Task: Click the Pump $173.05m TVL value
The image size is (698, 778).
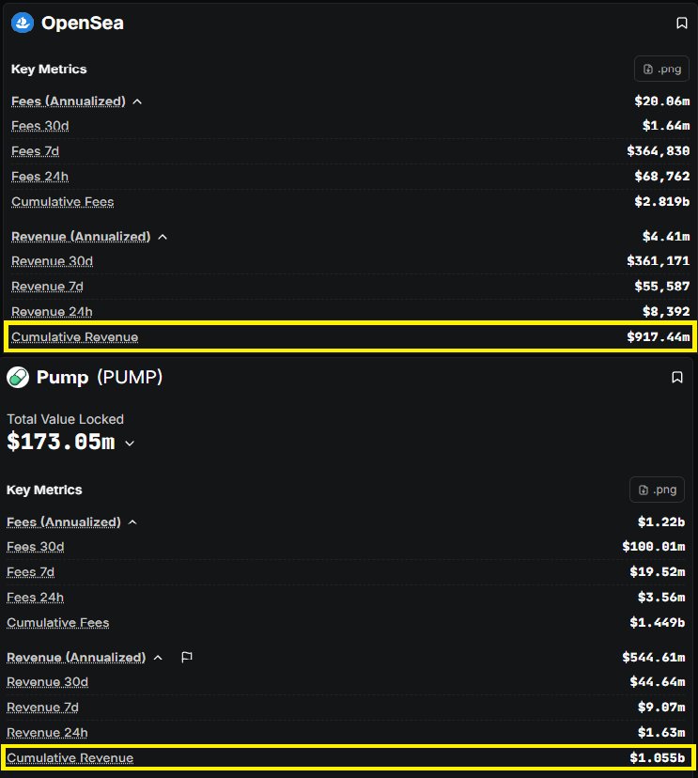Action: [x=60, y=443]
